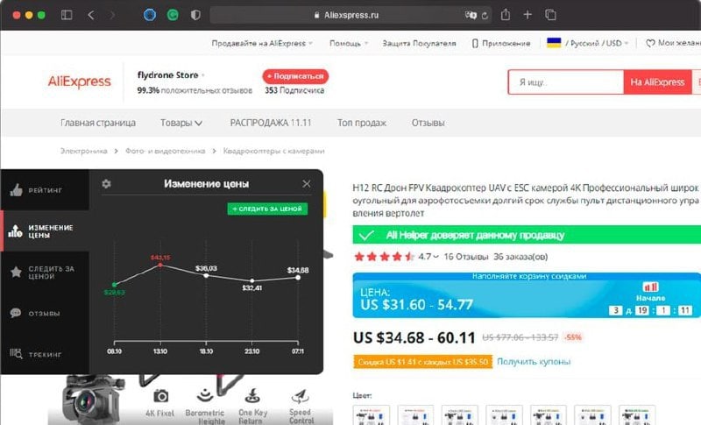Reload the page with the refresh icon
This screenshot has height=425, width=701.
click(485, 15)
